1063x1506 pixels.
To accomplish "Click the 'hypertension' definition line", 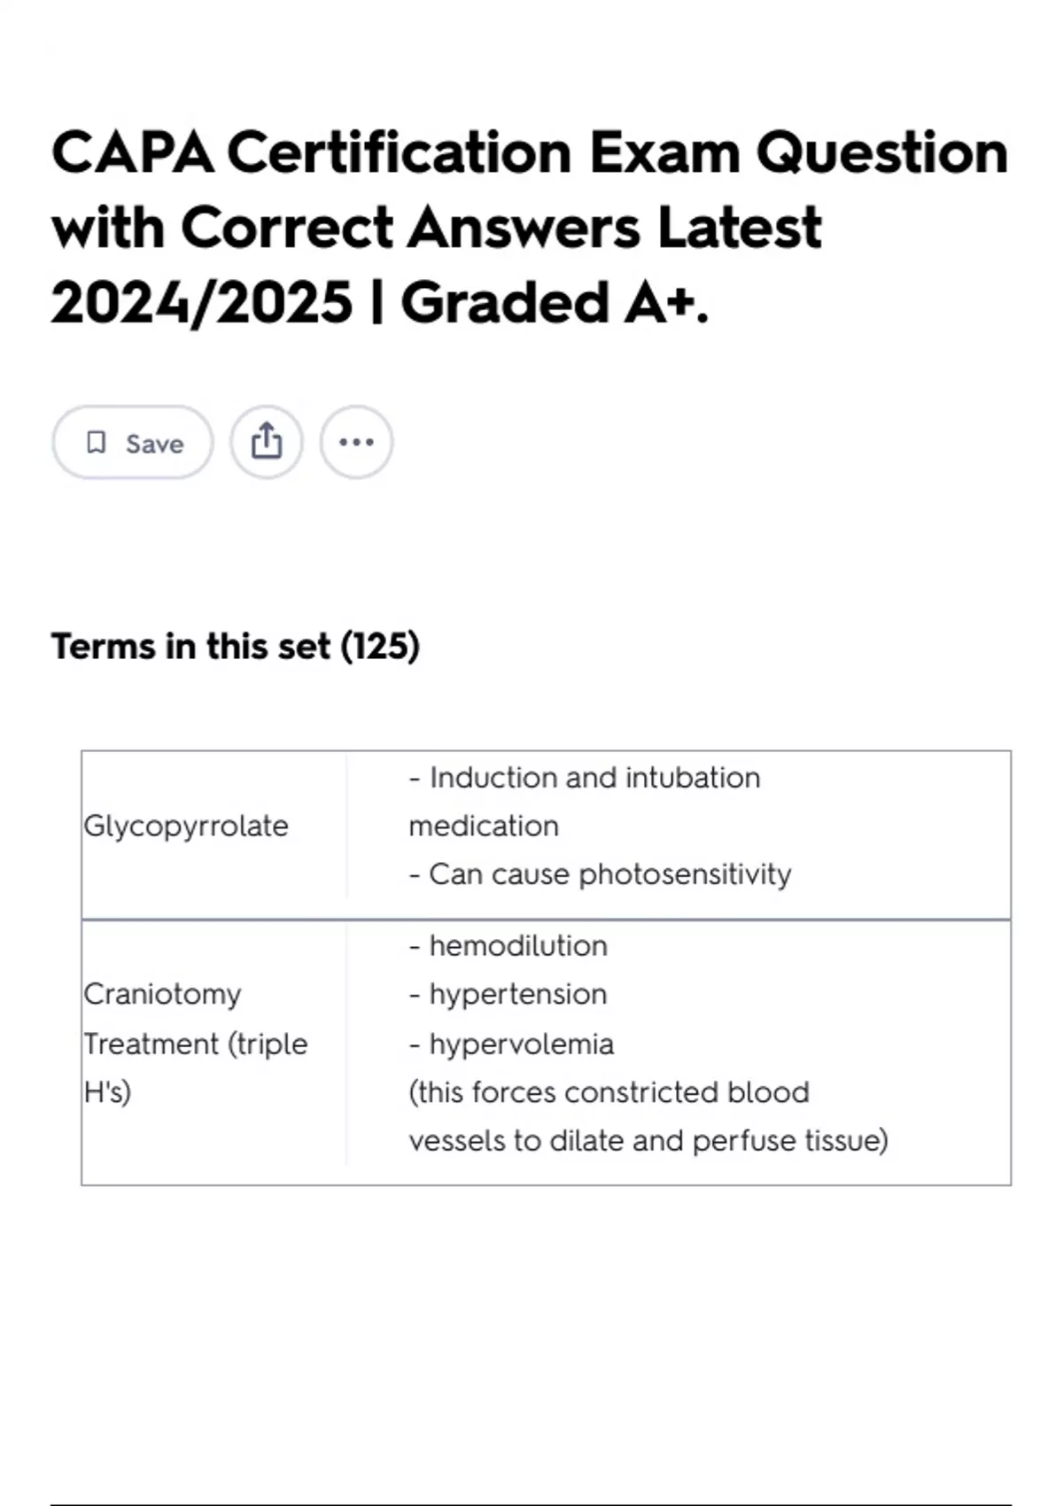I will pos(508,994).
